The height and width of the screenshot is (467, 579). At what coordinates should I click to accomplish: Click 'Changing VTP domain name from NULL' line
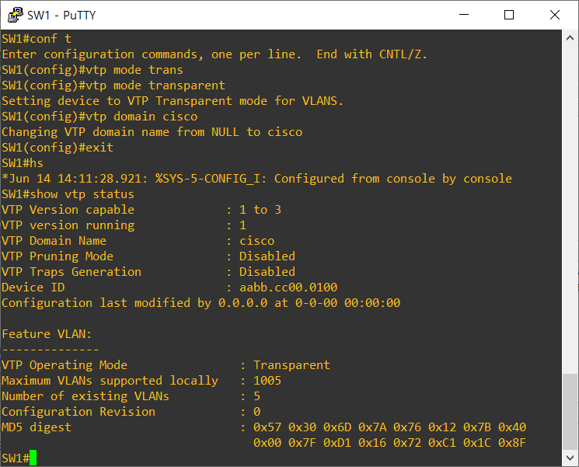pyautogui.click(x=152, y=132)
